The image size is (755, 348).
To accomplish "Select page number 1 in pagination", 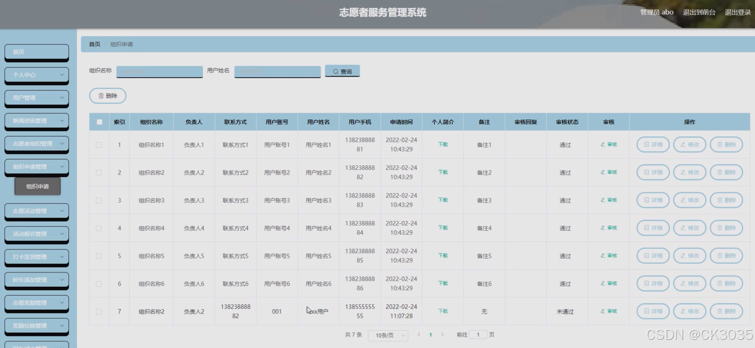I will 431,335.
